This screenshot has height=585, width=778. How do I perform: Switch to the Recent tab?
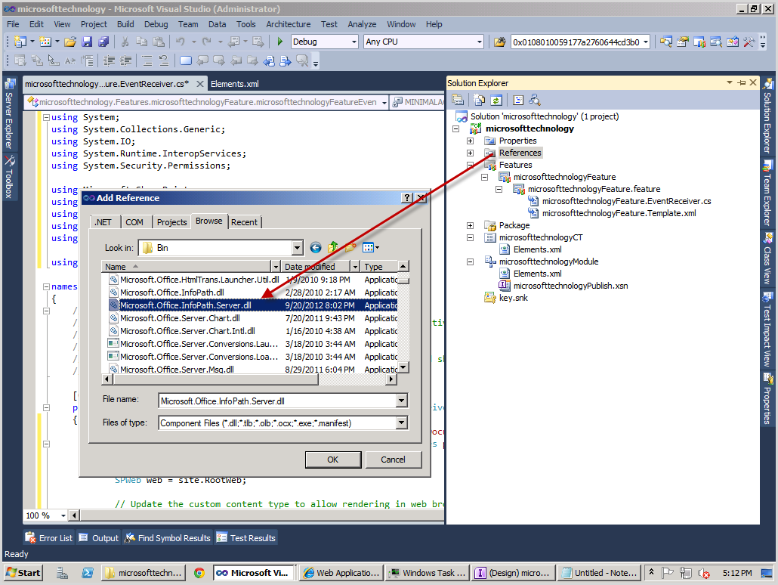pos(244,221)
